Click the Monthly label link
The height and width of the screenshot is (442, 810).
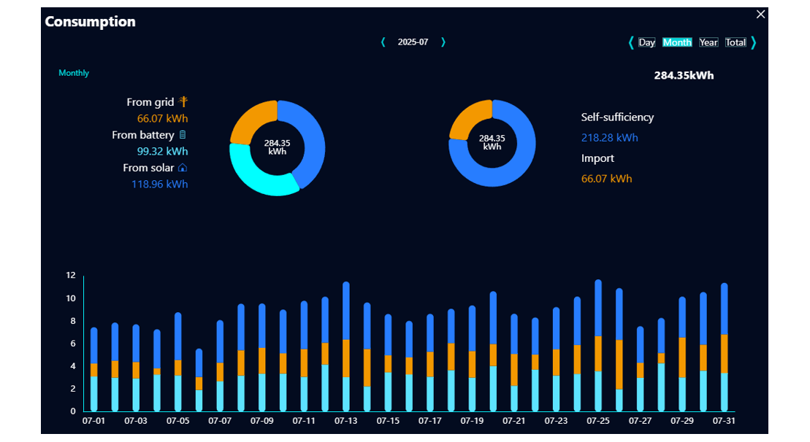pos(74,73)
